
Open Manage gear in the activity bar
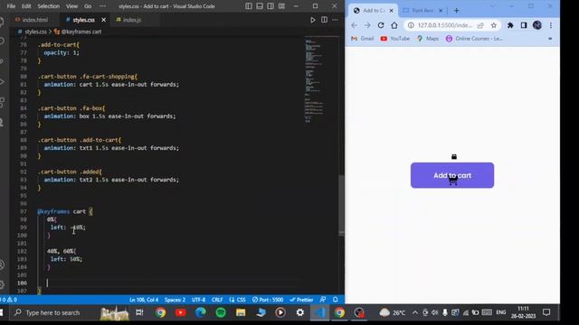(x=3, y=284)
